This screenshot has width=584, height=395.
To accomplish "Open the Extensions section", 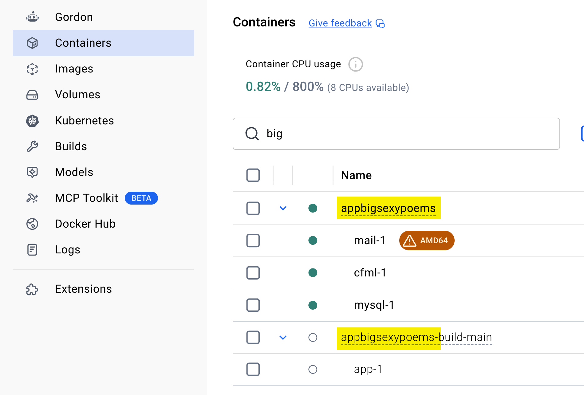I will click(x=103, y=289).
